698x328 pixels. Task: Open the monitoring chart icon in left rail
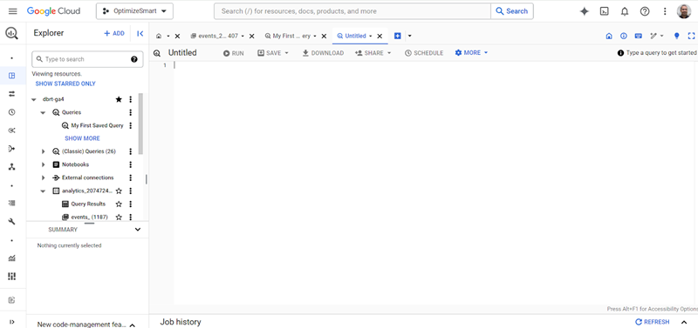(12, 258)
